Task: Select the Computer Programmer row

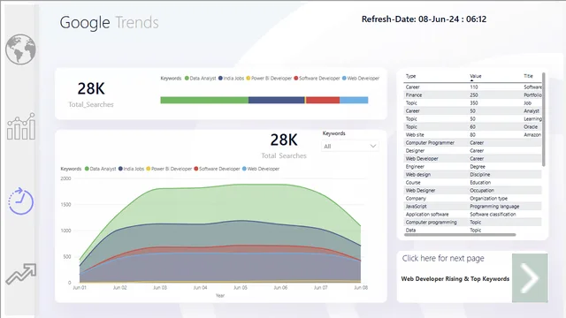Action: click(x=472, y=143)
